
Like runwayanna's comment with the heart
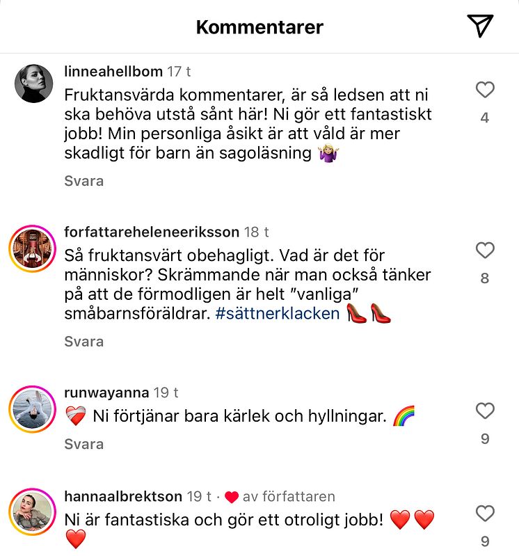(x=485, y=411)
